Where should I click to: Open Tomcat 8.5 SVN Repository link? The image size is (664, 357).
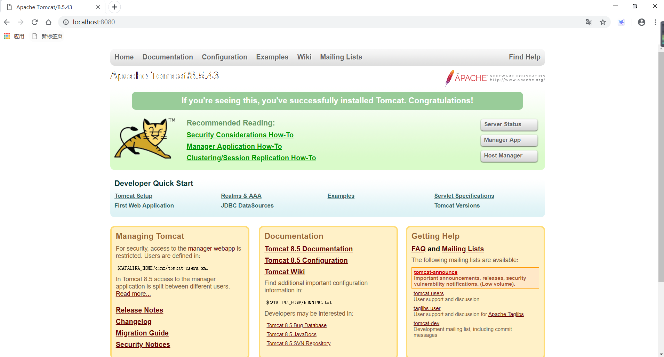298,343
